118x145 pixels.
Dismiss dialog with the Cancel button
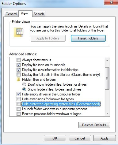point(80,138)
